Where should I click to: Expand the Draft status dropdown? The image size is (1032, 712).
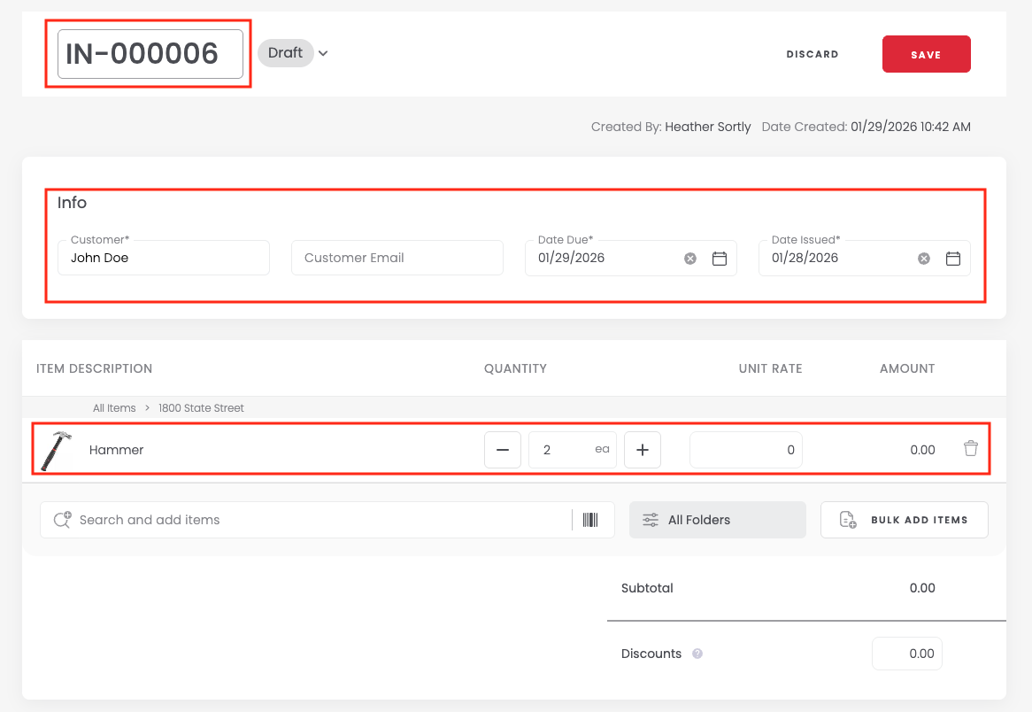coord(323,53)
